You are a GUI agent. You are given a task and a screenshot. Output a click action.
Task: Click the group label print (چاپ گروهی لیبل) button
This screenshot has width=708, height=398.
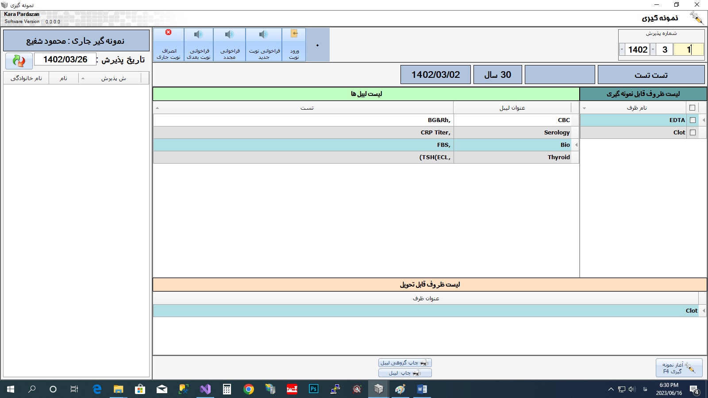405,363
